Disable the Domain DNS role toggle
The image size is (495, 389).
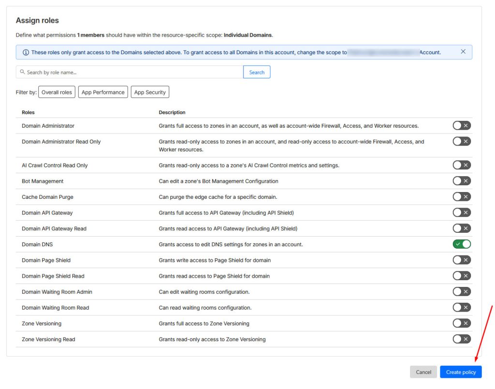pos(461,244)
